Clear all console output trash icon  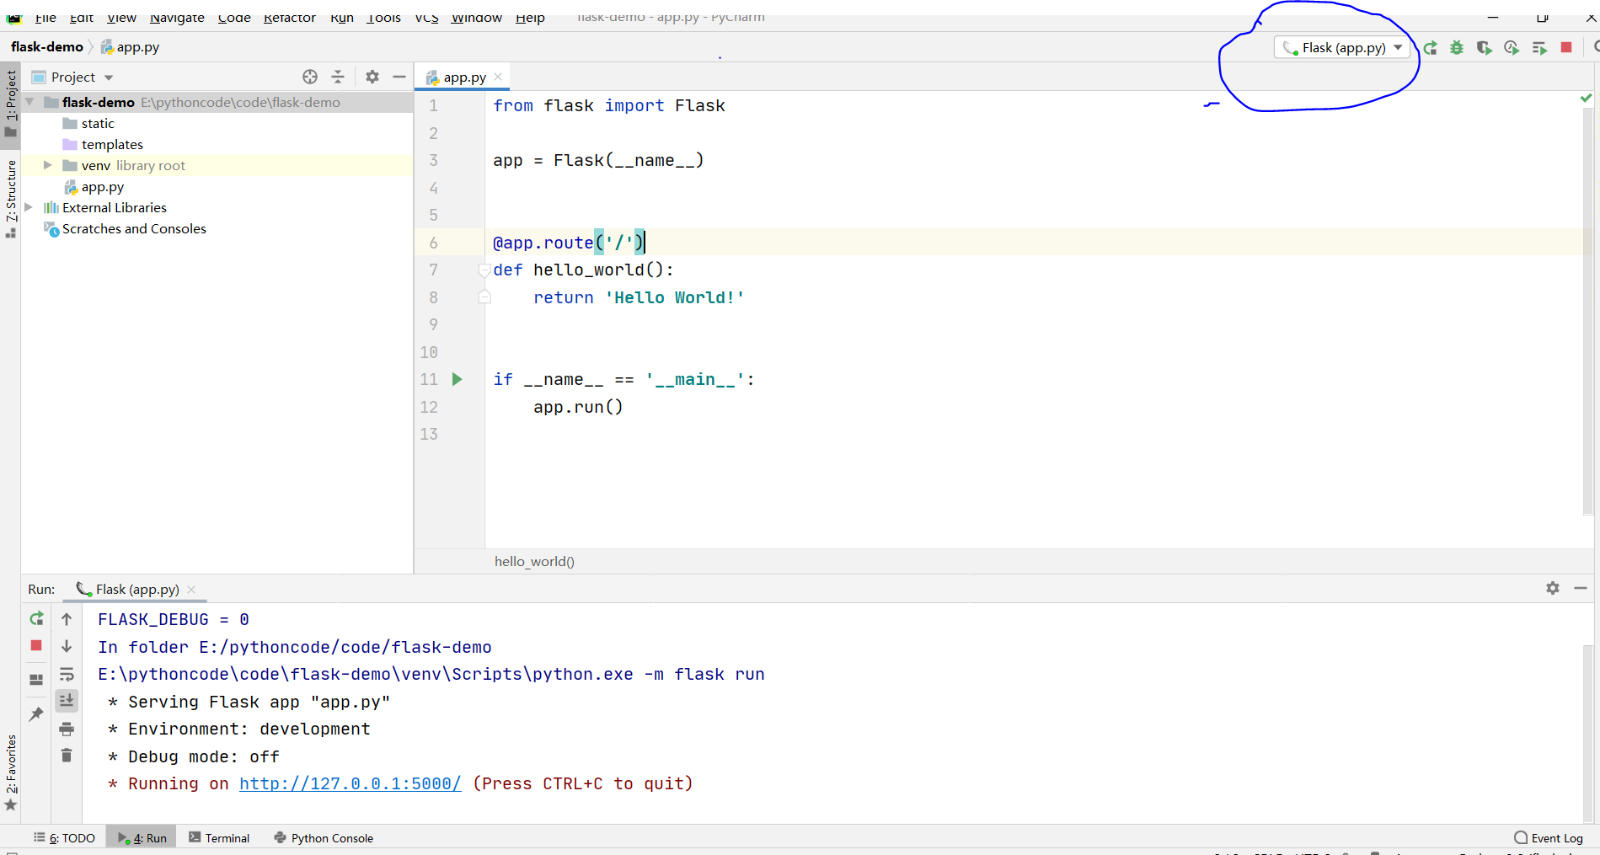pos(67,756)
